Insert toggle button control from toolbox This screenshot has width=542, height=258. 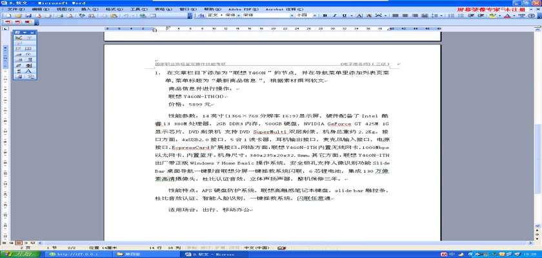(18, 66)
